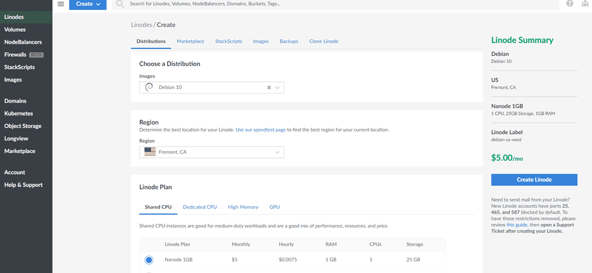Screen dimensions: 592x273
Task: Open the Clone Linode tab
Action: (x=324, y=41)
